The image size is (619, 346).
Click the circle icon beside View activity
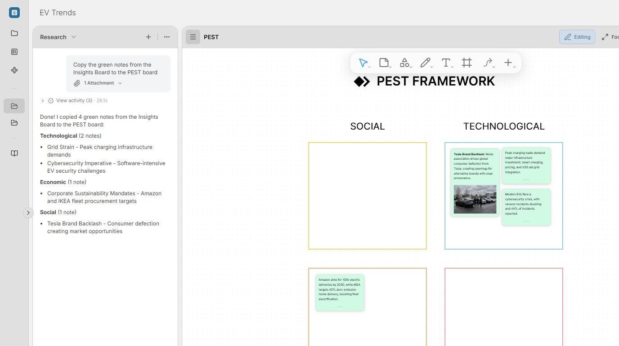click(x=51, y=101)
